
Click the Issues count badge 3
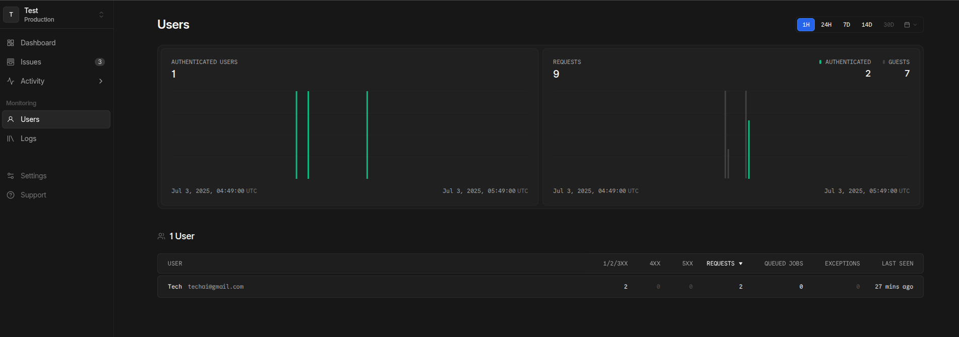point(100,62)
